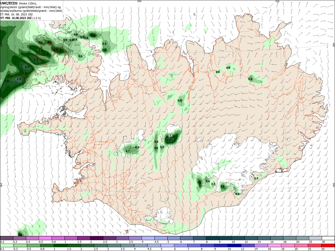Click the '2.3' value on the central glacier
335x251 pixels.
169,140
